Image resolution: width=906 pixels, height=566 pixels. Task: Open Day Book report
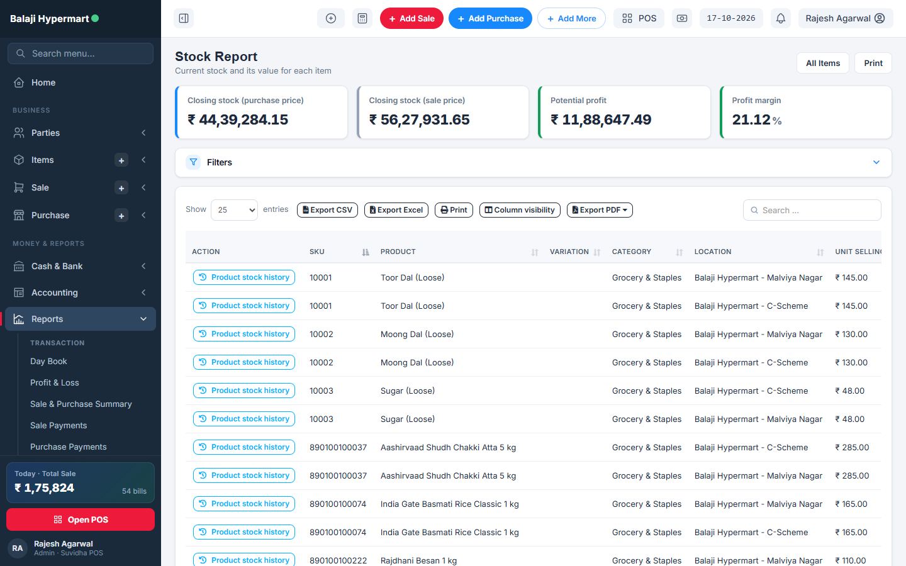click(x=48, y=362)
